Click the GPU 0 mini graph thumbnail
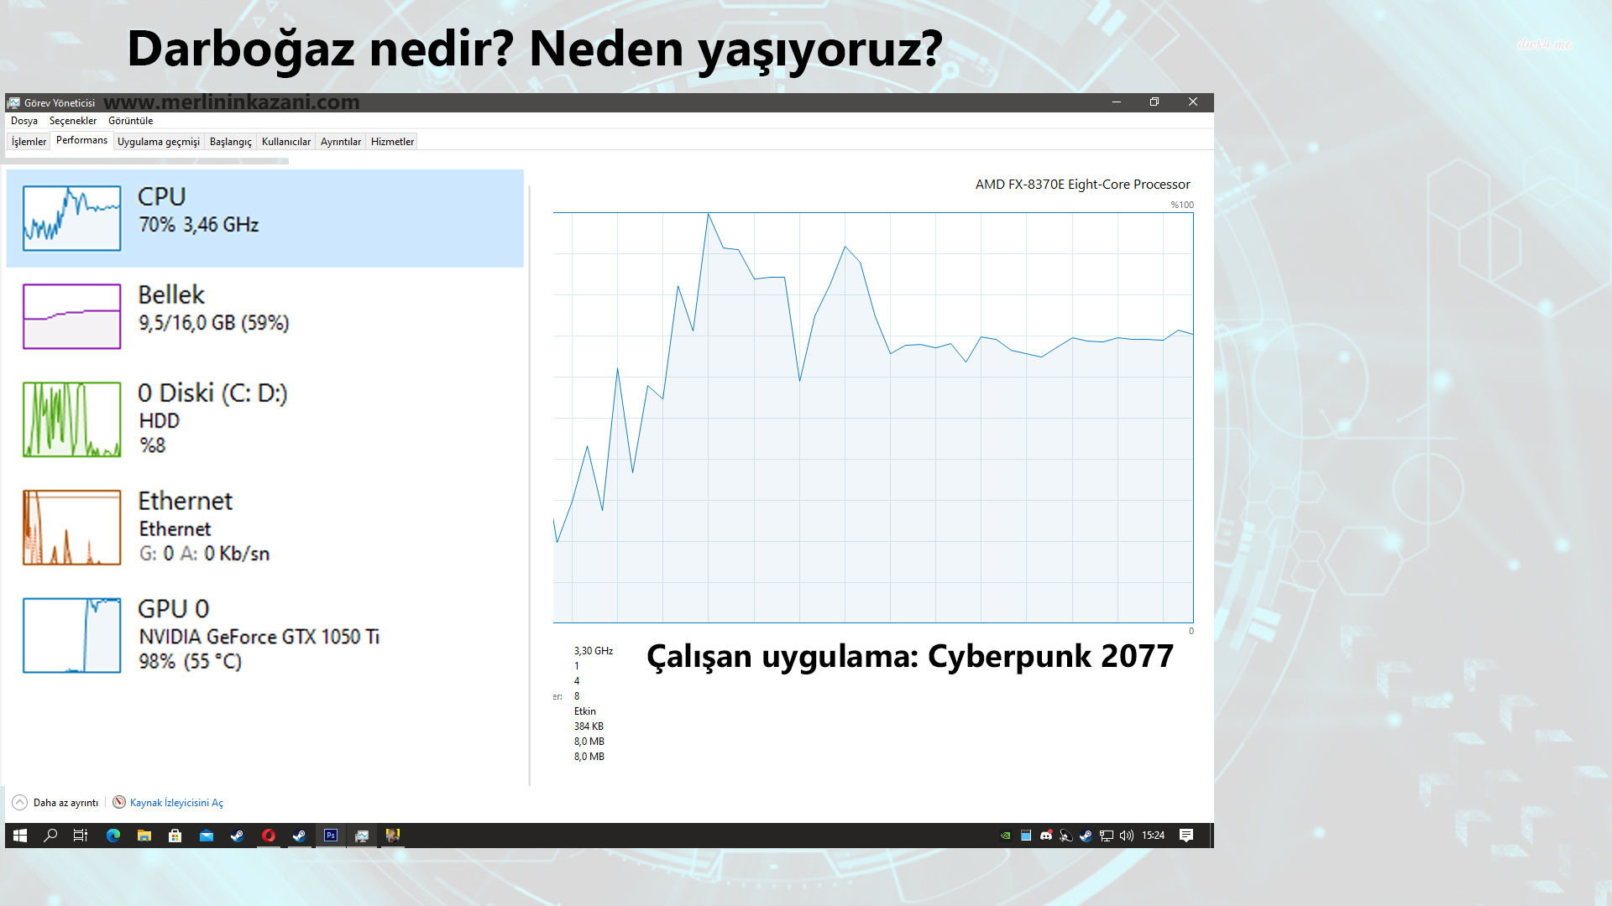 [x=71, y=635]
